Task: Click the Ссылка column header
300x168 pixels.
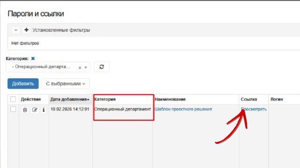Action: pyautogui.click(x=249, y=99)
